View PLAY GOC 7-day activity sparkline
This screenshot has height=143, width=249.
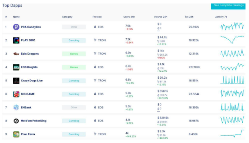point(232,39)
